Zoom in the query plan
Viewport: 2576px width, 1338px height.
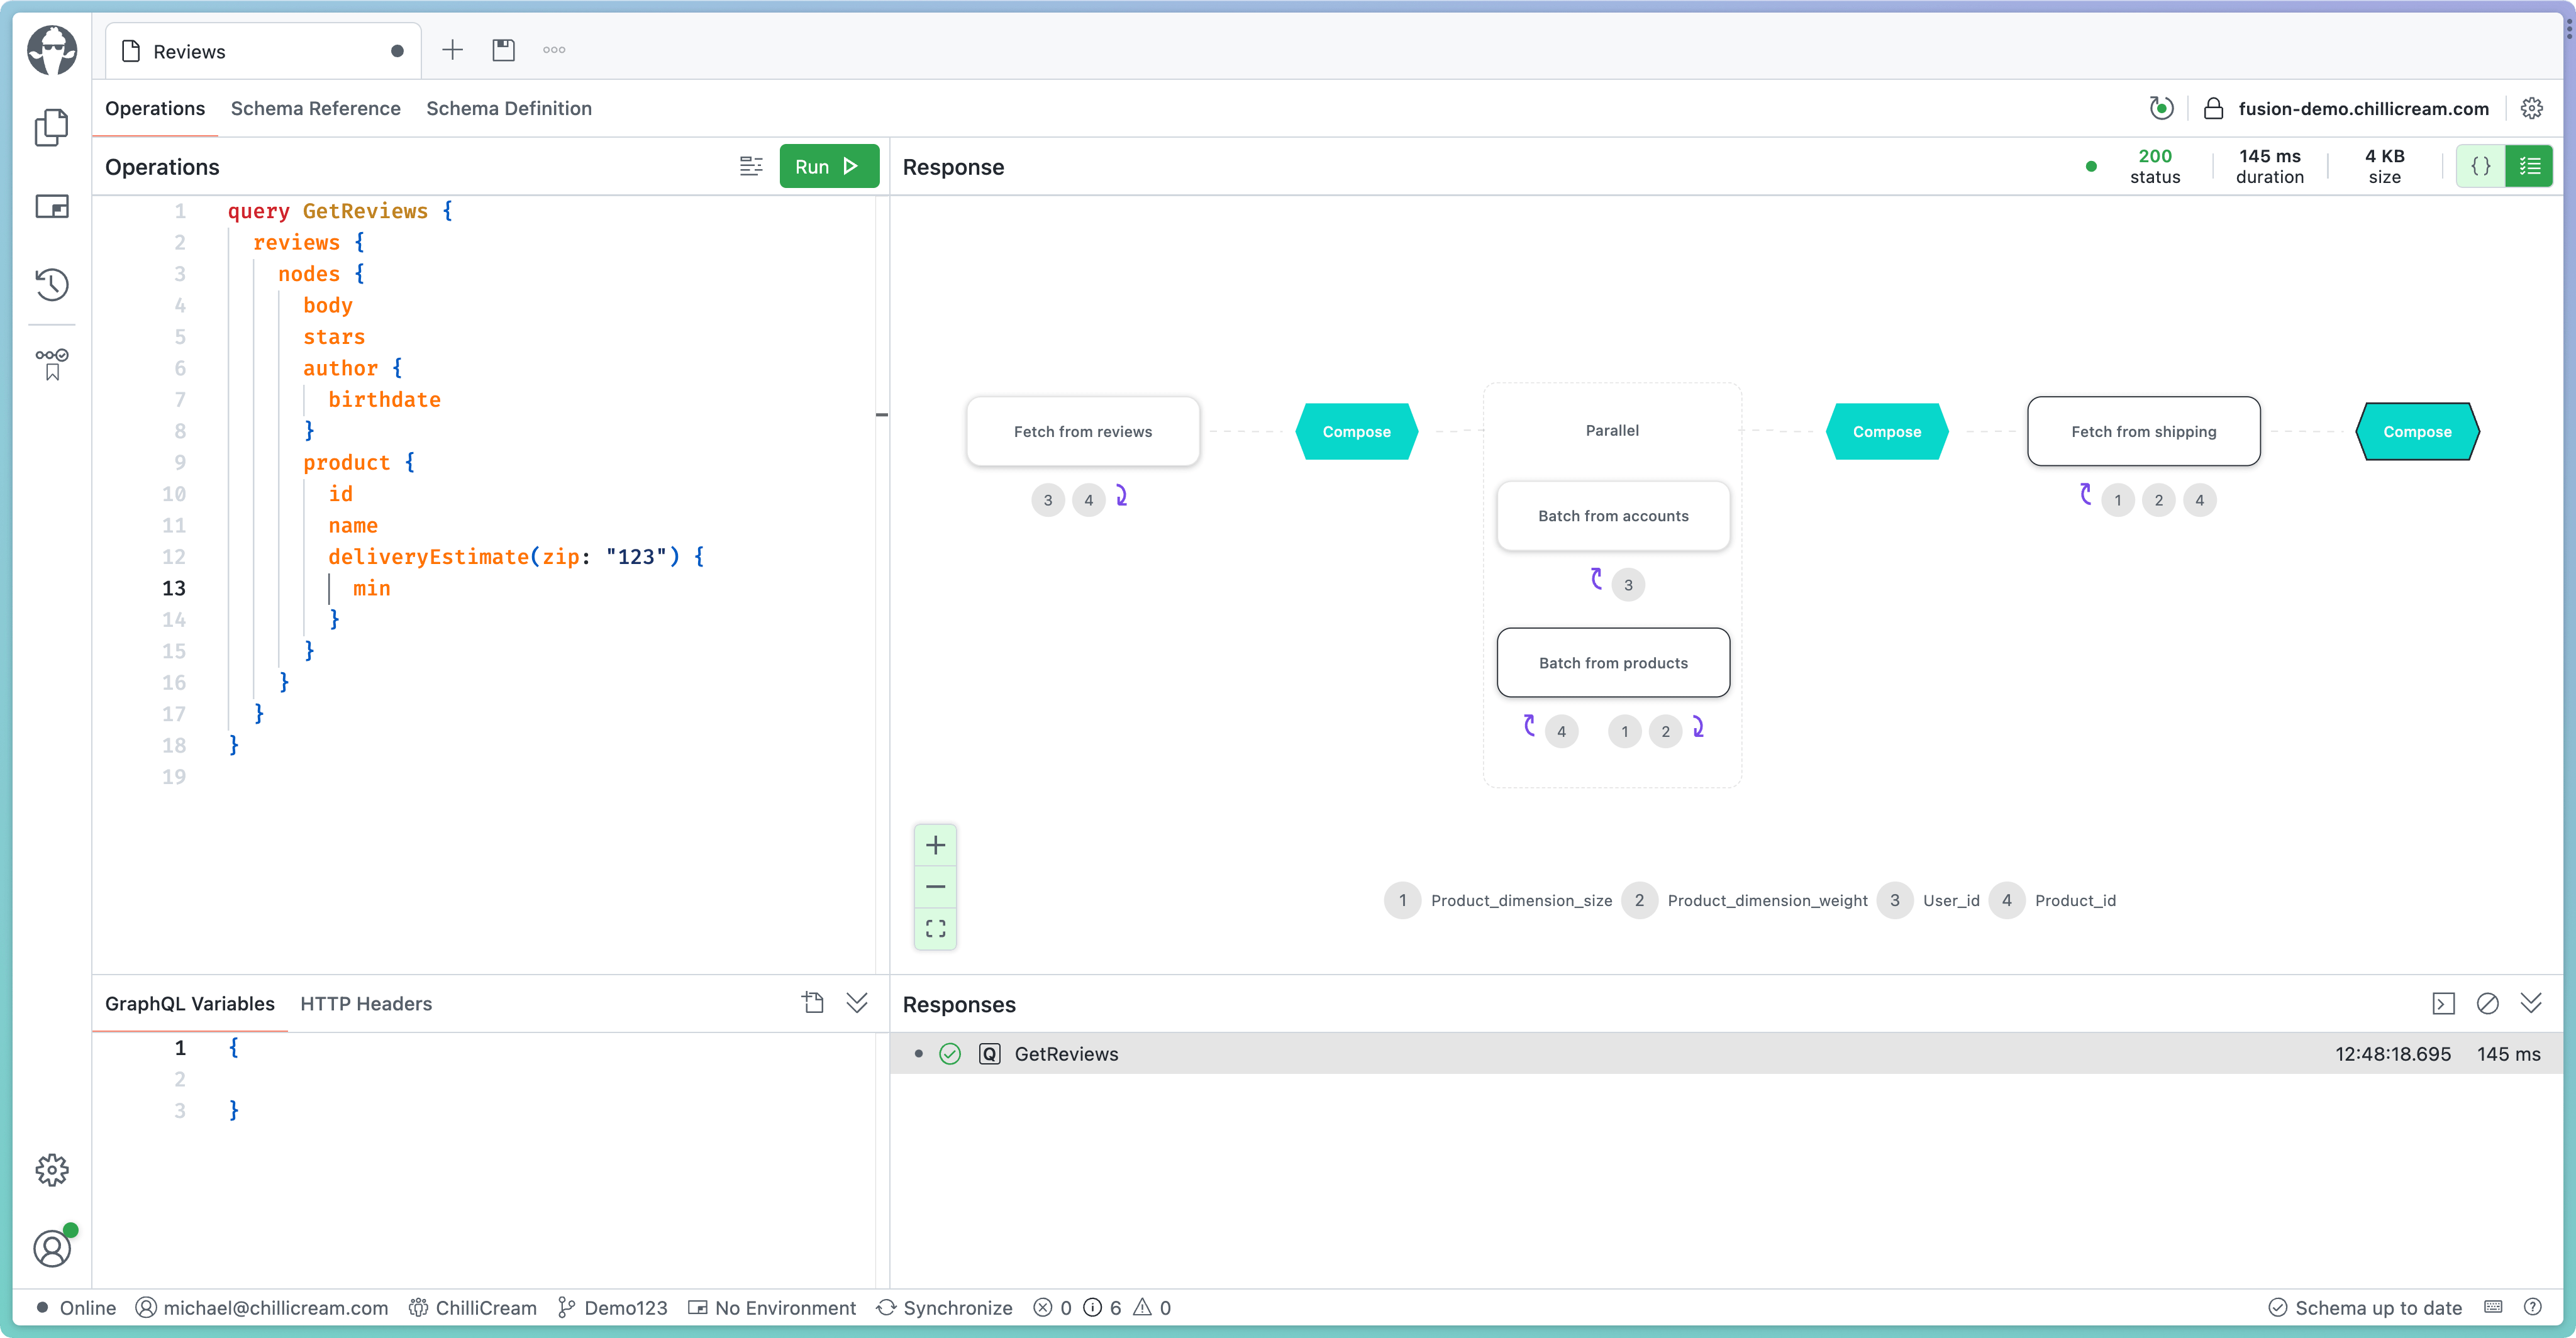click(x=935, y=845)
